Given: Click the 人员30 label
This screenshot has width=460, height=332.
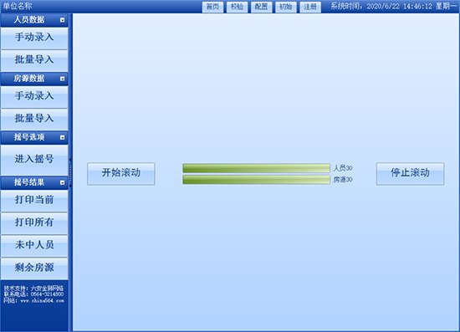Looking at the screenshot, I should point(342,168).
